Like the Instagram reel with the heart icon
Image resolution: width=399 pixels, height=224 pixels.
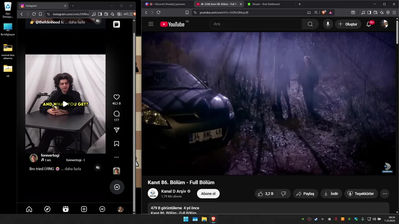pyautogui.click(x=117, y=97)
